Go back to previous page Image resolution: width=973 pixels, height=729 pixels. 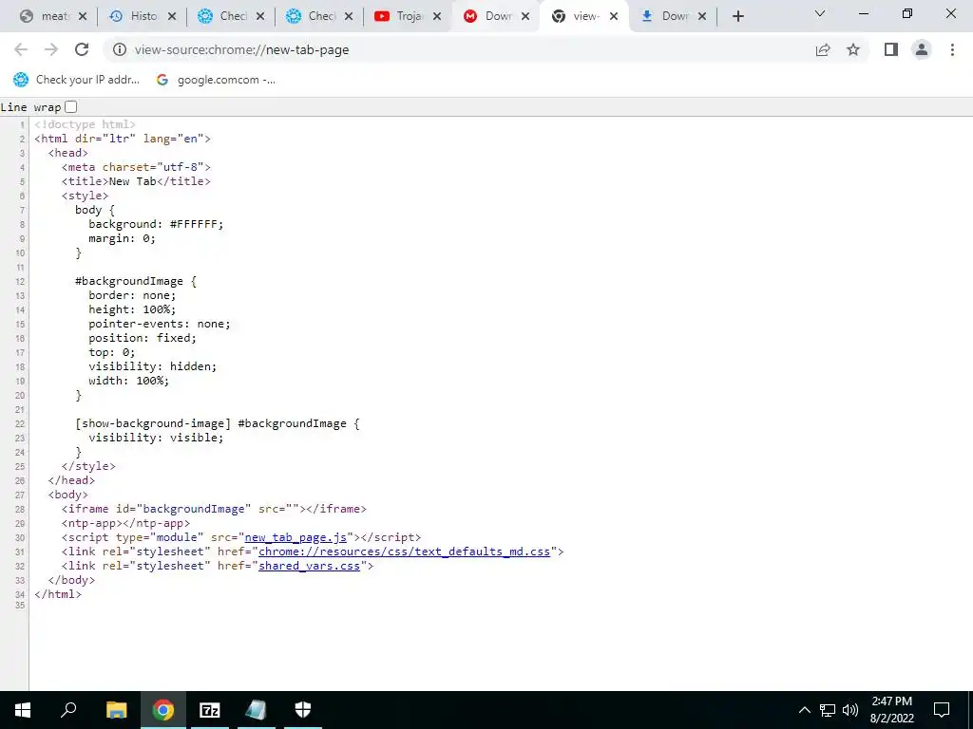(x=21, y=49)
